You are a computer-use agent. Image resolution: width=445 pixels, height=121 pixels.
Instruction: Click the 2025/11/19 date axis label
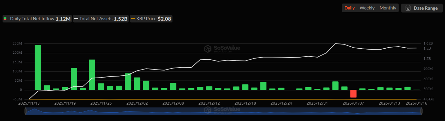click(65, 103)
